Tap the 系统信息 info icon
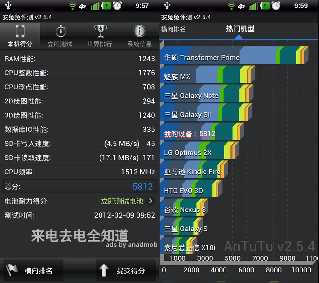Viewport: 319px width, 283px height. [x=139, y=31]
